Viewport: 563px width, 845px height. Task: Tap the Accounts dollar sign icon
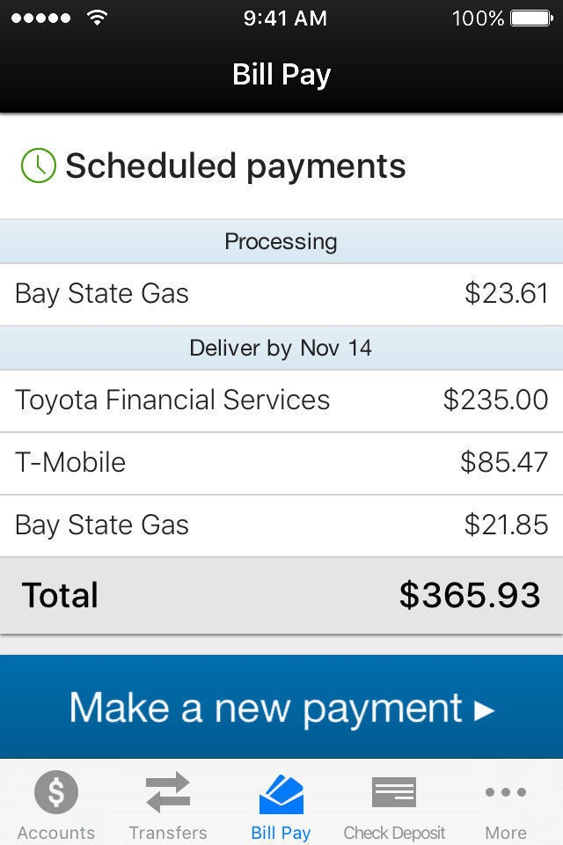coord(56,793)
